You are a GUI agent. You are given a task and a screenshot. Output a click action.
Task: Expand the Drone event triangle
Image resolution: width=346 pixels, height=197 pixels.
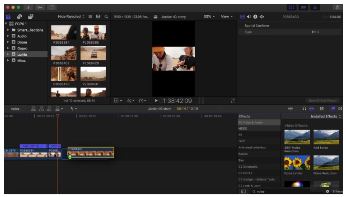(x=8, y=42)
